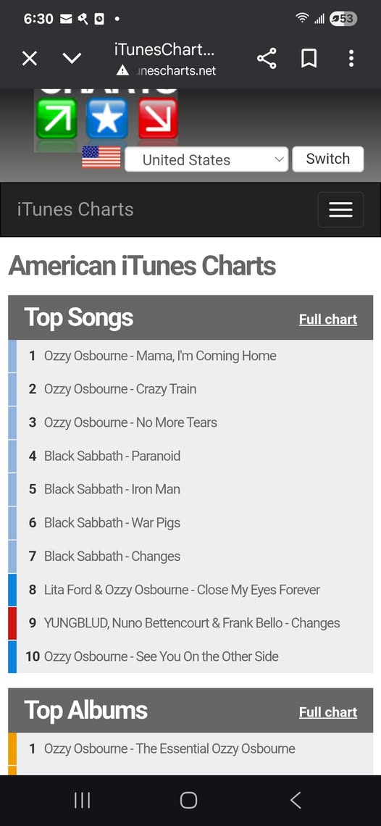
Task: Select the iTunes Charts navbar title
Action: pyautogui.click(x=75, y=209)
